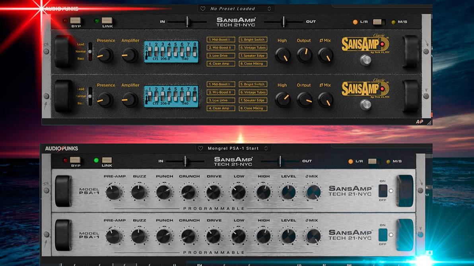The image size is (474, 266).
Task: Flip the L/R to M/S switch on PSA-1 plugin
Action: point(374,161)
